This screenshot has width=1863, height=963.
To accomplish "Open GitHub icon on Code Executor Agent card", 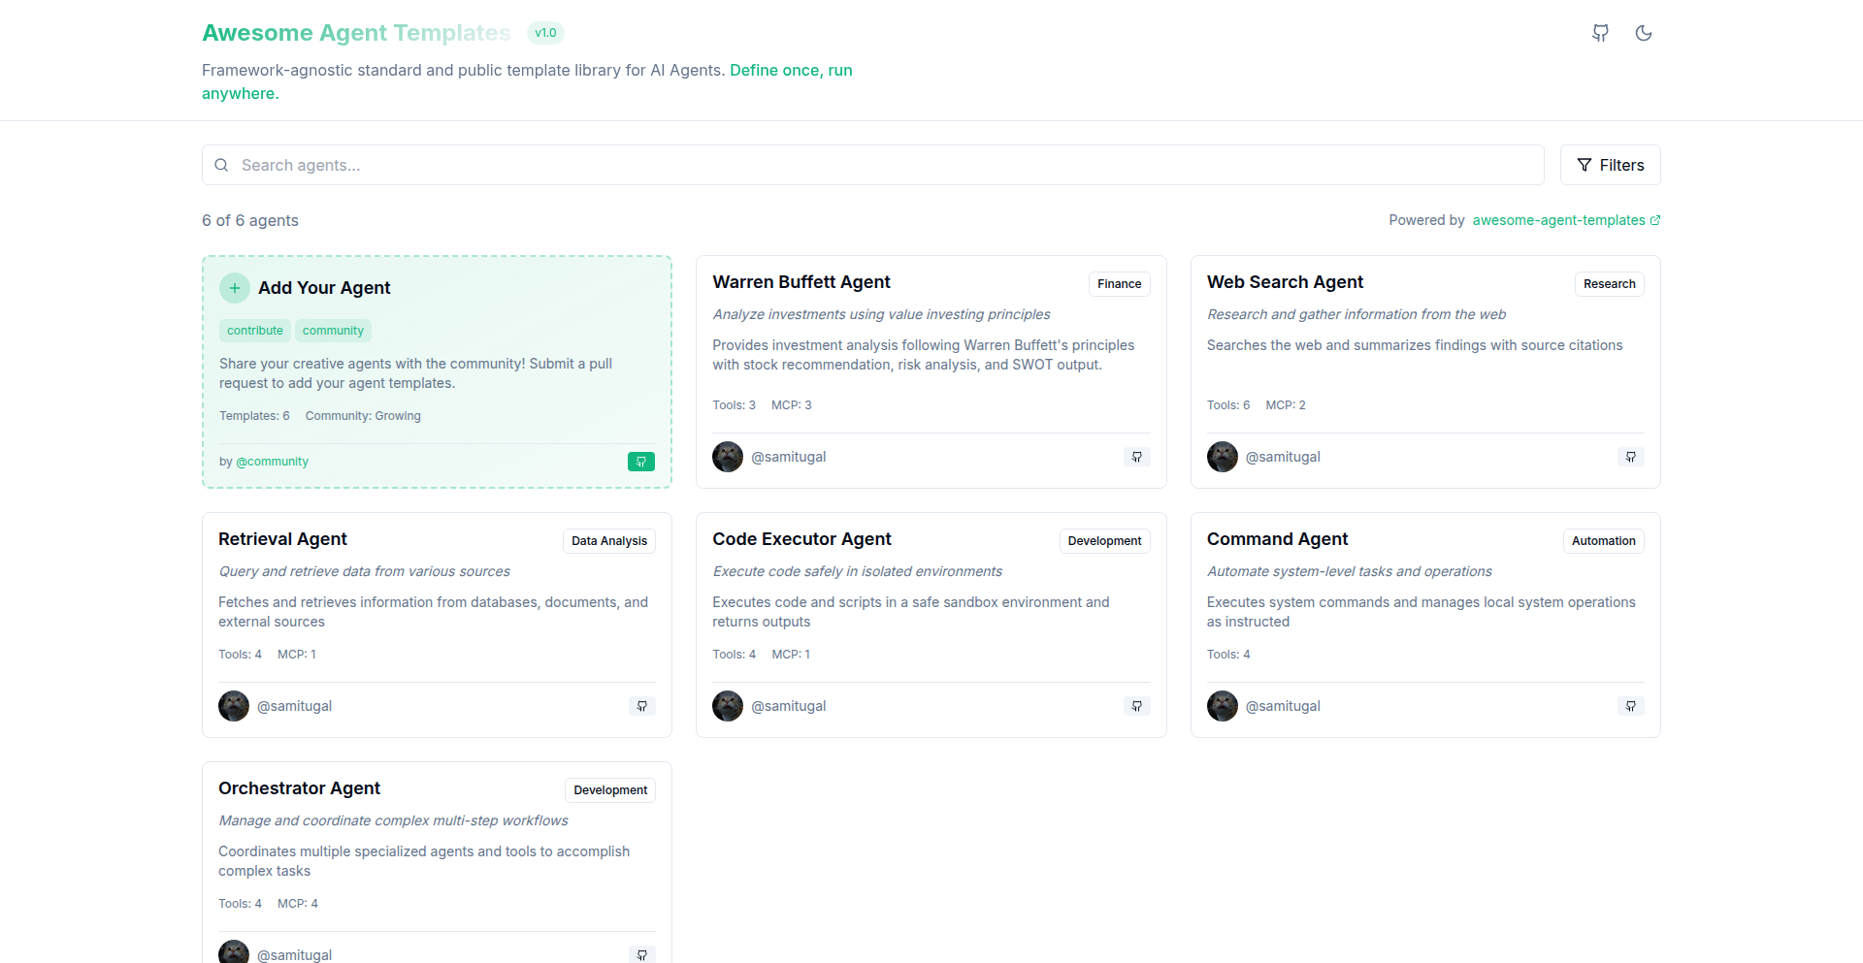I will click(1136, 706).
